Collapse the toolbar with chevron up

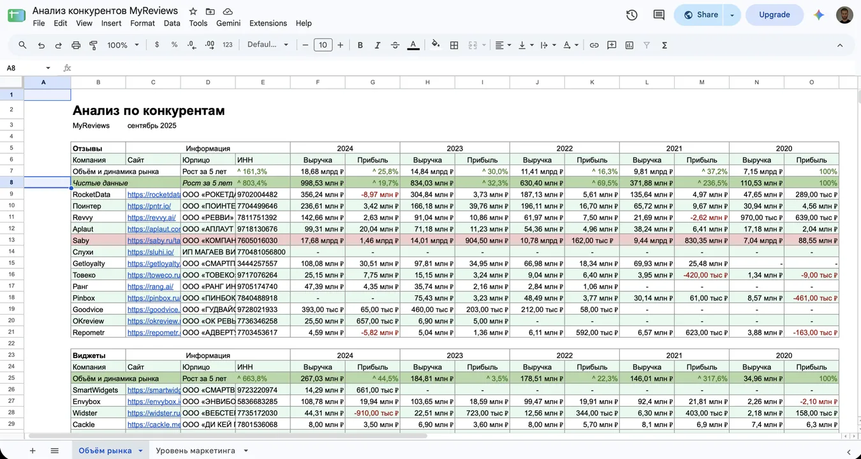[840, 45]
